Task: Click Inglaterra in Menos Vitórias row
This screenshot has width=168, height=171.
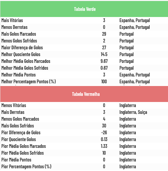Action: tap(128, 105)
